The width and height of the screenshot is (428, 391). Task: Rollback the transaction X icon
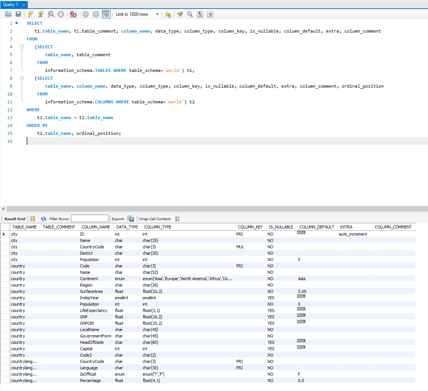96,14
